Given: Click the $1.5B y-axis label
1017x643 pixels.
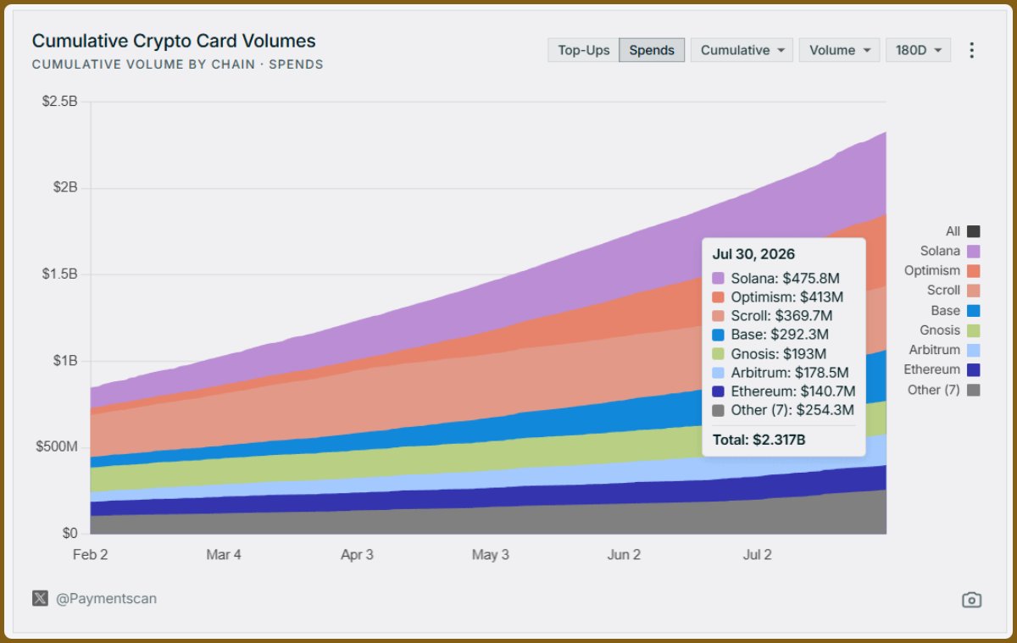Looking at the screenshot, I should pos(59,274).
